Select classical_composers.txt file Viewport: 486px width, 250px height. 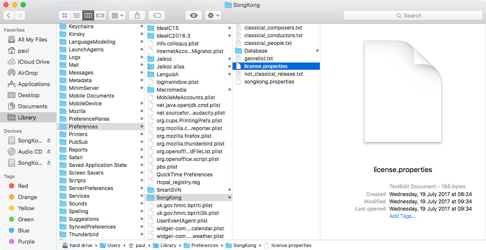point(276,27)
